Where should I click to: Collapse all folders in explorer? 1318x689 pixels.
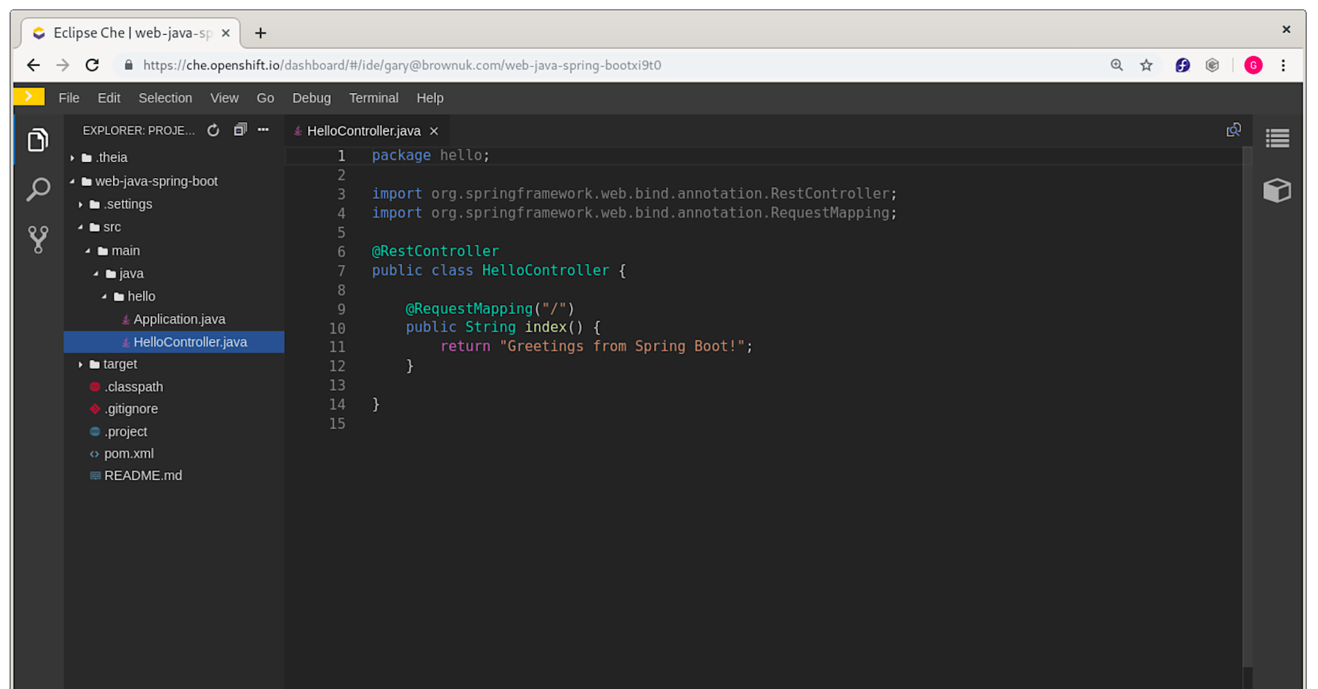coord(240,130)
